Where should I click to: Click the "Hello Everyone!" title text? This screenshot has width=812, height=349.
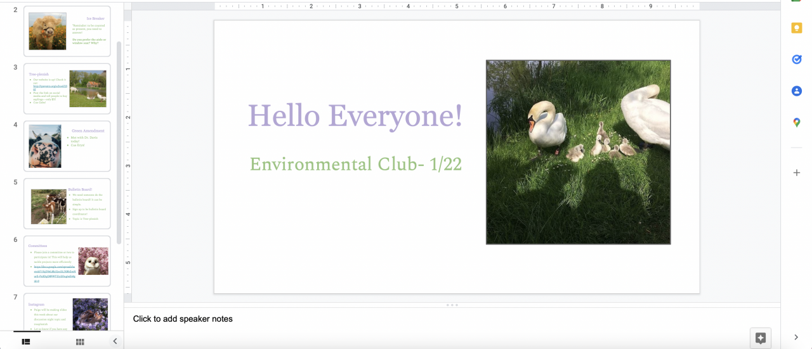pos(355,116)
